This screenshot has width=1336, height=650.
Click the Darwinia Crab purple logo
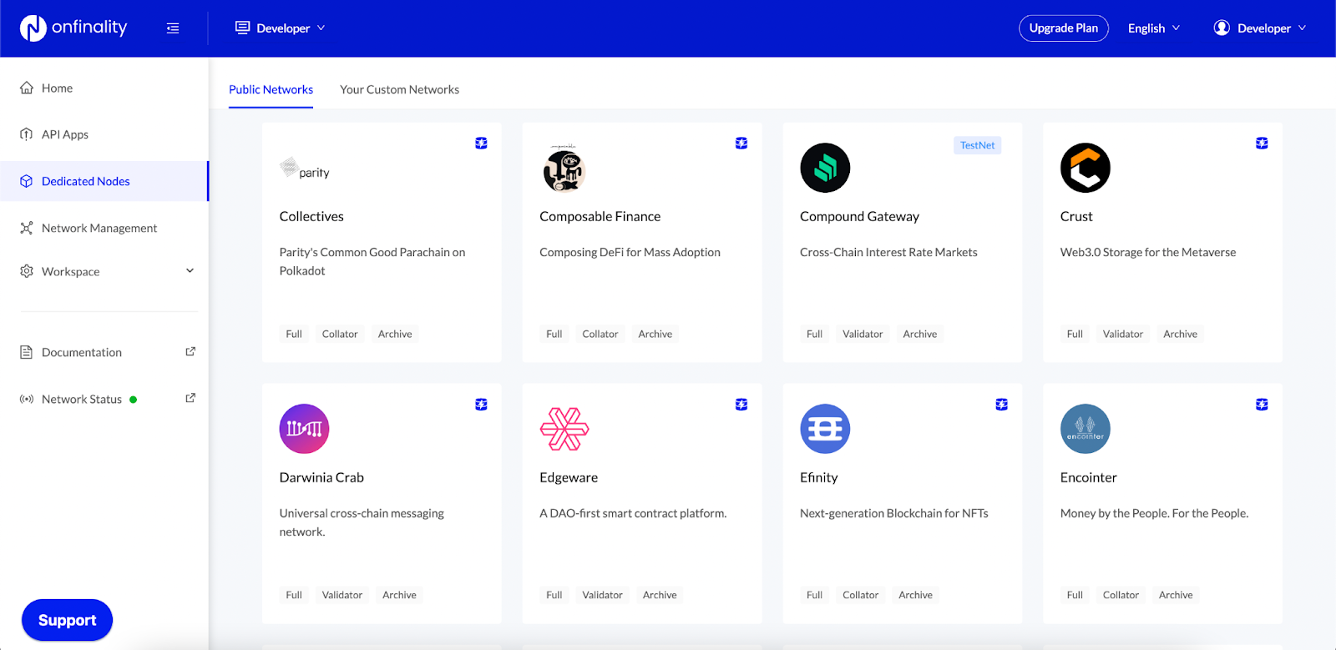304,429
